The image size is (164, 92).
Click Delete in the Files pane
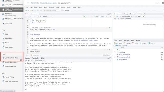point(135,43)
